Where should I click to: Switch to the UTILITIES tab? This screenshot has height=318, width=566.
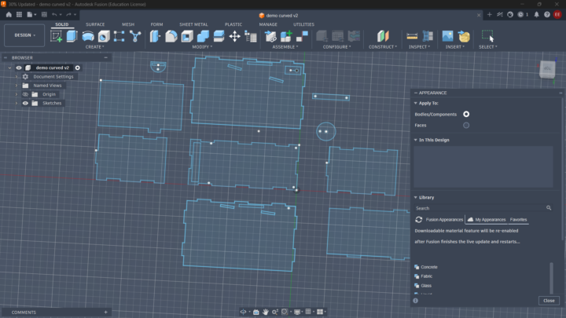[x=303, y=24]
